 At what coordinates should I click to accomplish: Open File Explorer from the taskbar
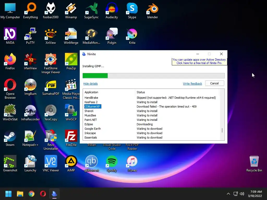click(x=20, y=194)
